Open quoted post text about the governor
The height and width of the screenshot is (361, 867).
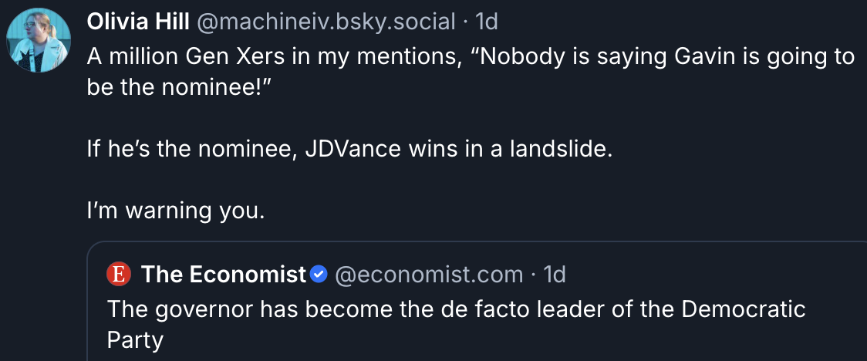tap(456, 325)
